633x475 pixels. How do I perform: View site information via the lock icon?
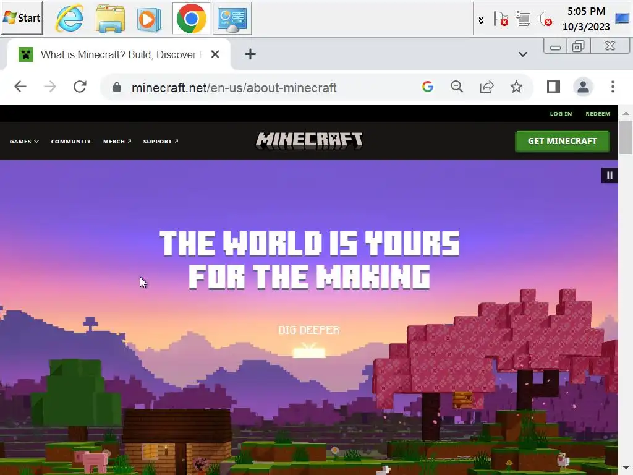(x=117, y=87)
